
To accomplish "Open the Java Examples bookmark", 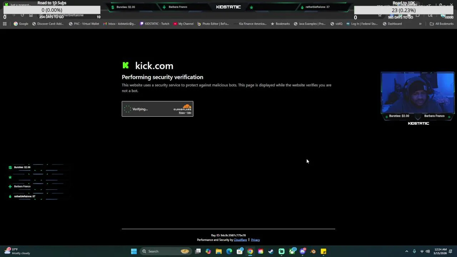I will tap(310, 24).
